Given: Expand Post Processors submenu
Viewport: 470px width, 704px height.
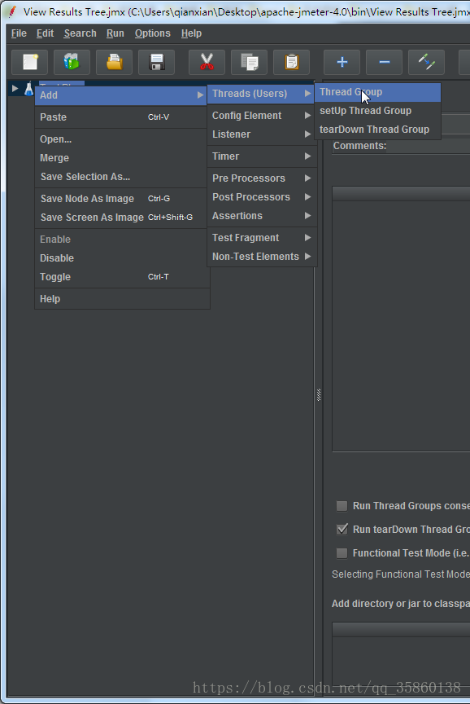Looking at the screenshot, I should [262, 197].
